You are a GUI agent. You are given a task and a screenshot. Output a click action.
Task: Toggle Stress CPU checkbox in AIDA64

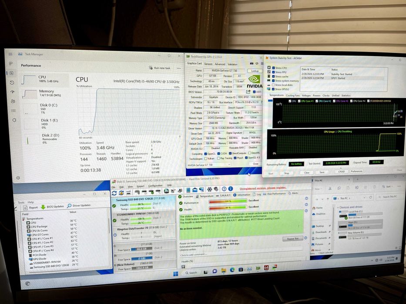[x=273, y=68]
